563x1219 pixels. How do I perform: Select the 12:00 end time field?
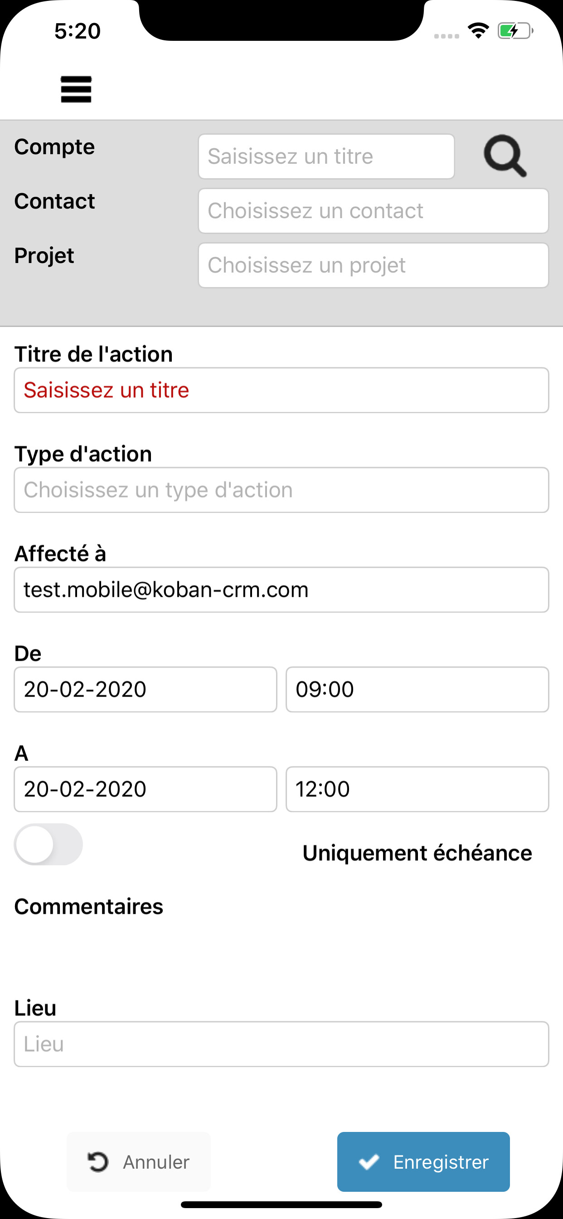point(417,790)
